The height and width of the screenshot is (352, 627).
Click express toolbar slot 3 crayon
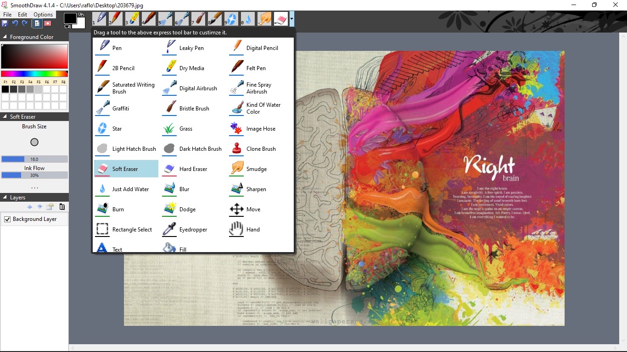(132, 19)
